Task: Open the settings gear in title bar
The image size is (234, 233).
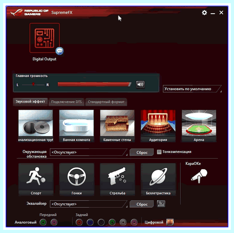Action: coord(204,13)
